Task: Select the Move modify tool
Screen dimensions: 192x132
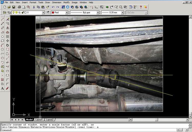Action: 8,41
